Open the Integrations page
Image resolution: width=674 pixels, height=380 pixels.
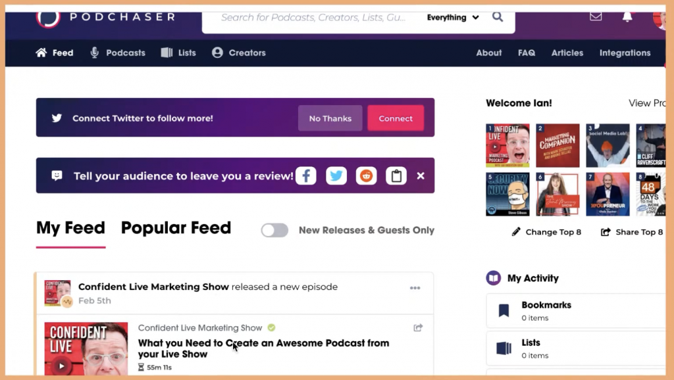click(625, 53)
